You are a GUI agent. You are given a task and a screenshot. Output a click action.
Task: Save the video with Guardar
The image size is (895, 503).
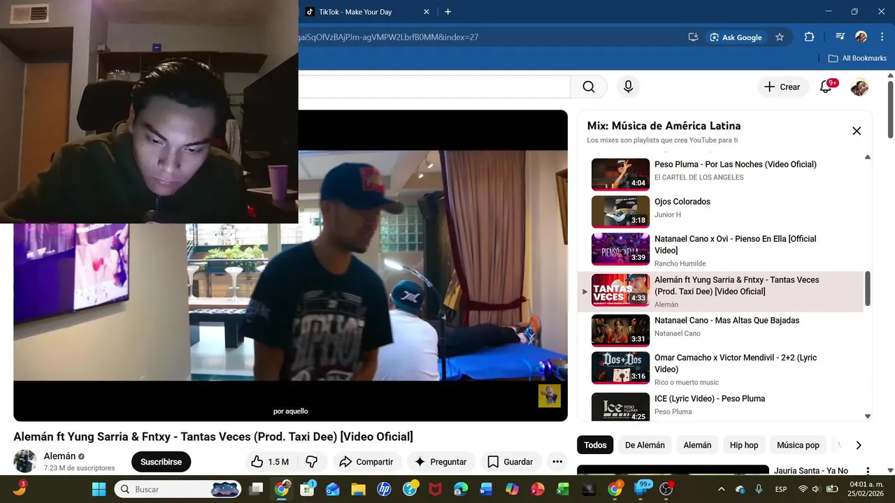[x=510, y=462]
